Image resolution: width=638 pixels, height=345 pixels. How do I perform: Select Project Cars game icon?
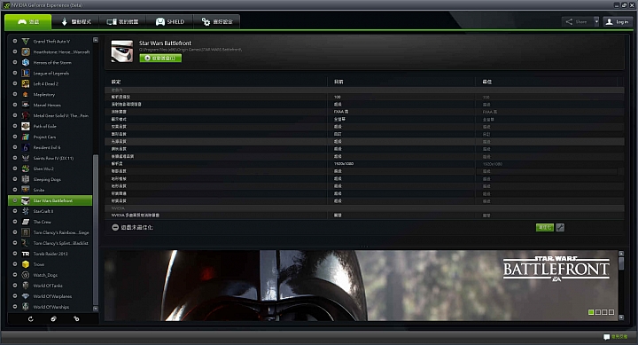tap(26, 137)
